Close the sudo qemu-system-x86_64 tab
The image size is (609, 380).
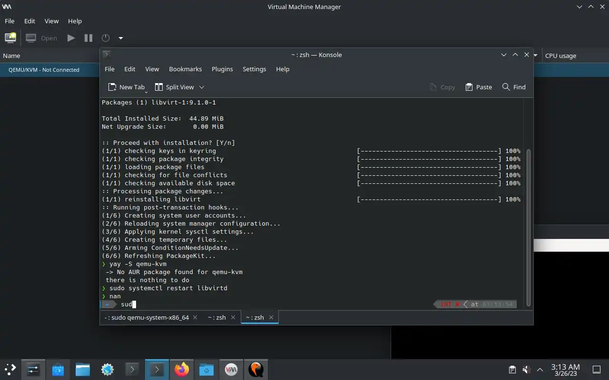[195, 317]
